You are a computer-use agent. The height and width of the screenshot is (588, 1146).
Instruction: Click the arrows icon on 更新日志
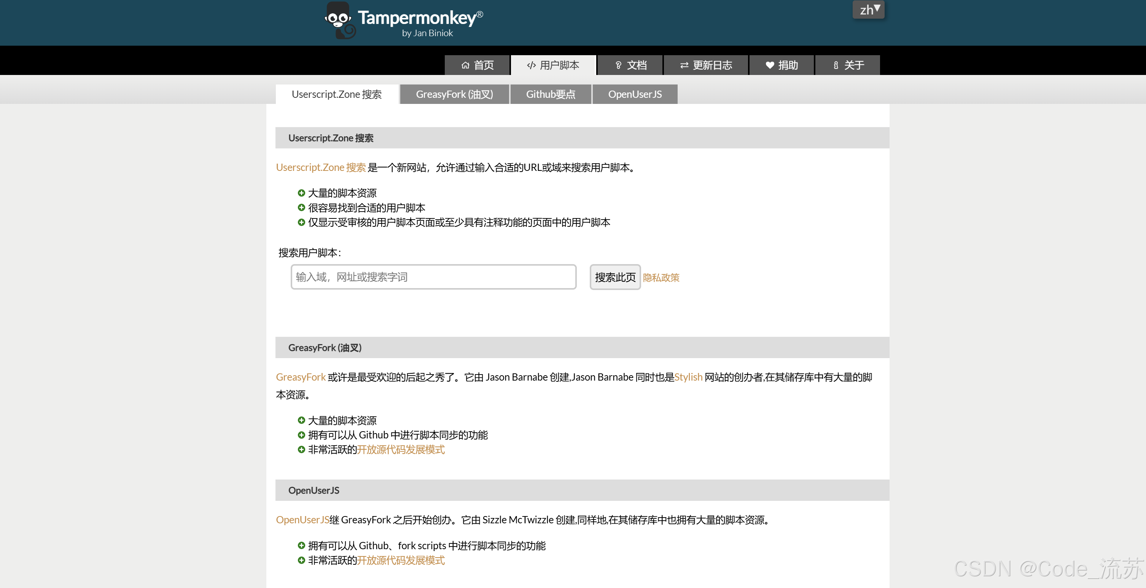tap(684, 65)
